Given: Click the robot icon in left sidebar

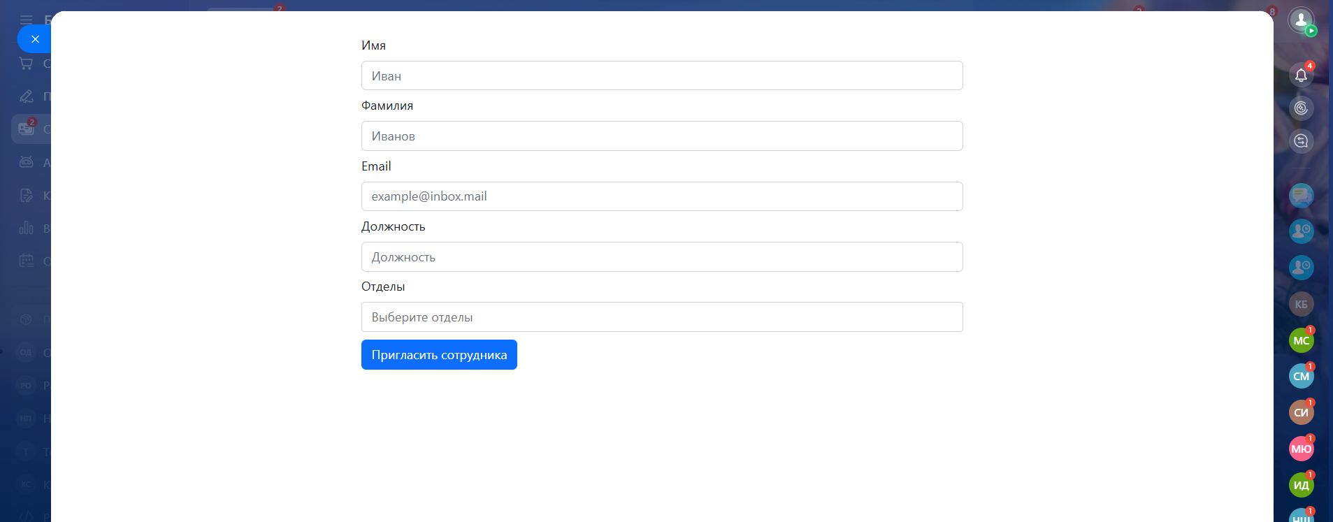Looking at the screenshot, I should (26, 162).
